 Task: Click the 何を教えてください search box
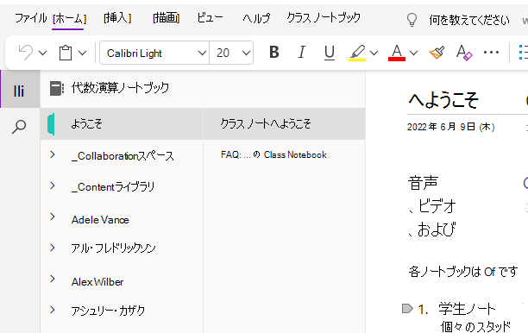click(469, 20)
